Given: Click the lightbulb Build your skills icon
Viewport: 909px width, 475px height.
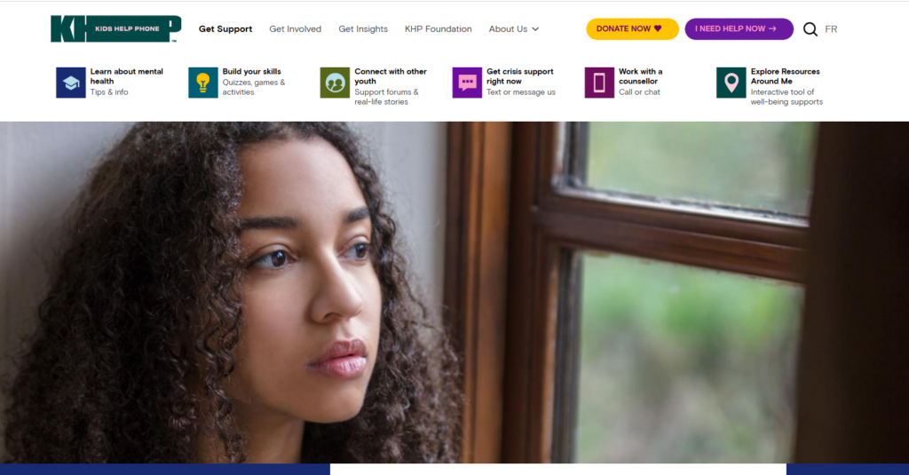Looking at the screenshot, I should click(203, 83).
